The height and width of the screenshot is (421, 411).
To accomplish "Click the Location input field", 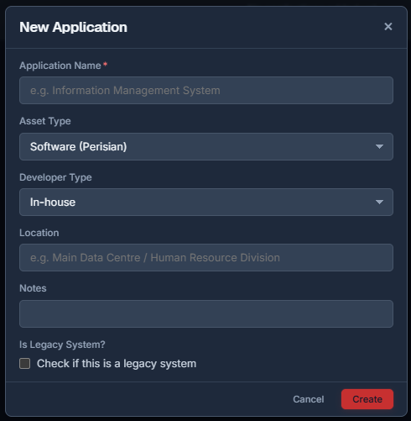I will pos(206,257).
